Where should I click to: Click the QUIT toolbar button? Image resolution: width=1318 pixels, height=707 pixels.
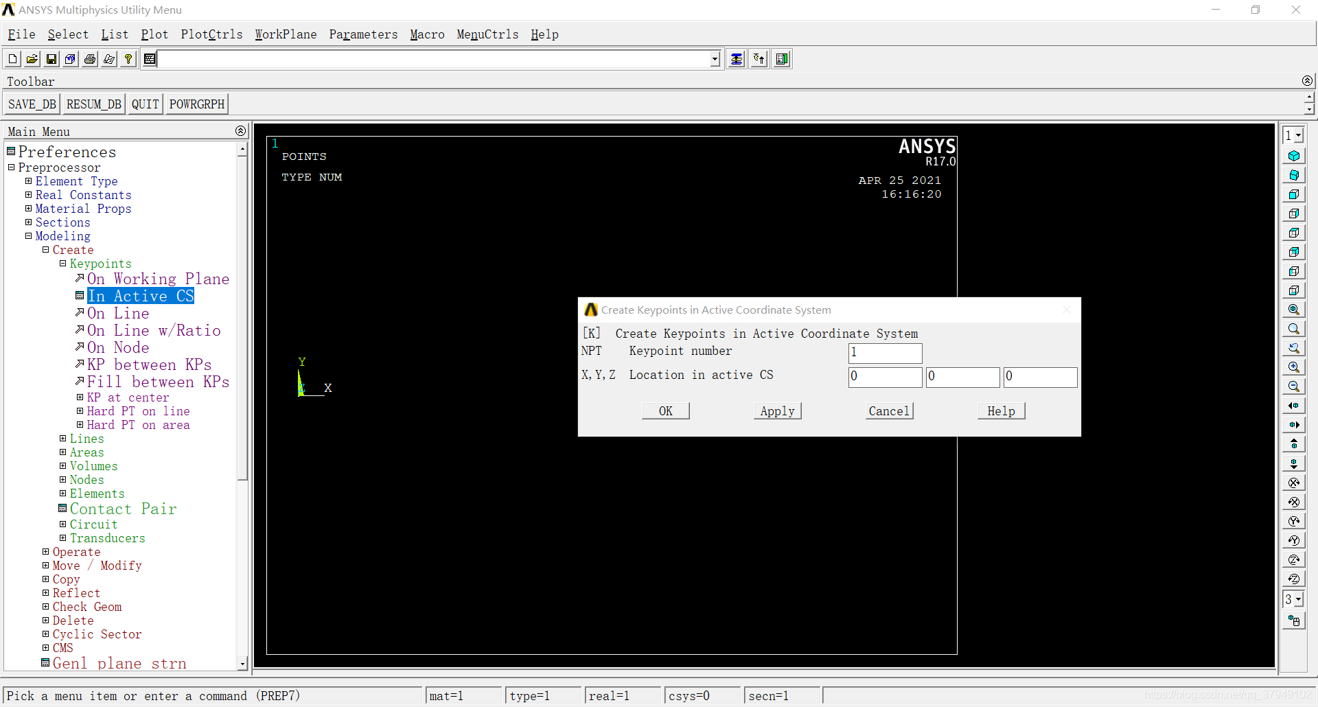[x=146, y=104]
